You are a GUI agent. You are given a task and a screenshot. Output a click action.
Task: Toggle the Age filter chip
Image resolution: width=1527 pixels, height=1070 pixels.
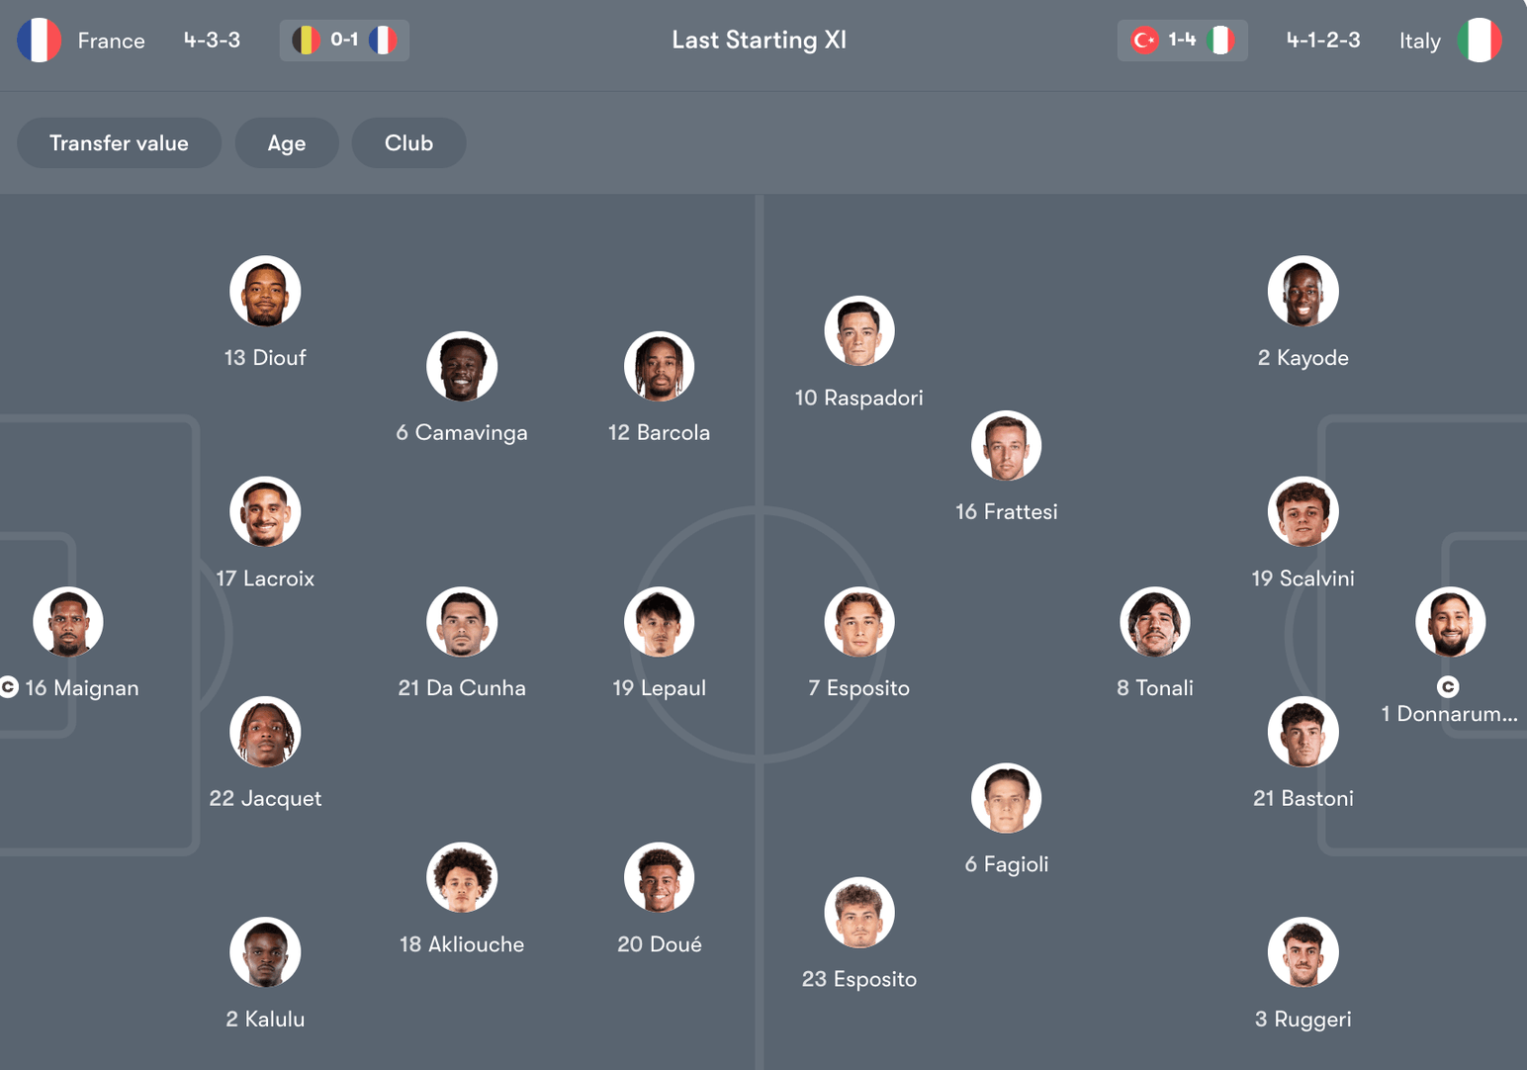(x=287, y=143)
